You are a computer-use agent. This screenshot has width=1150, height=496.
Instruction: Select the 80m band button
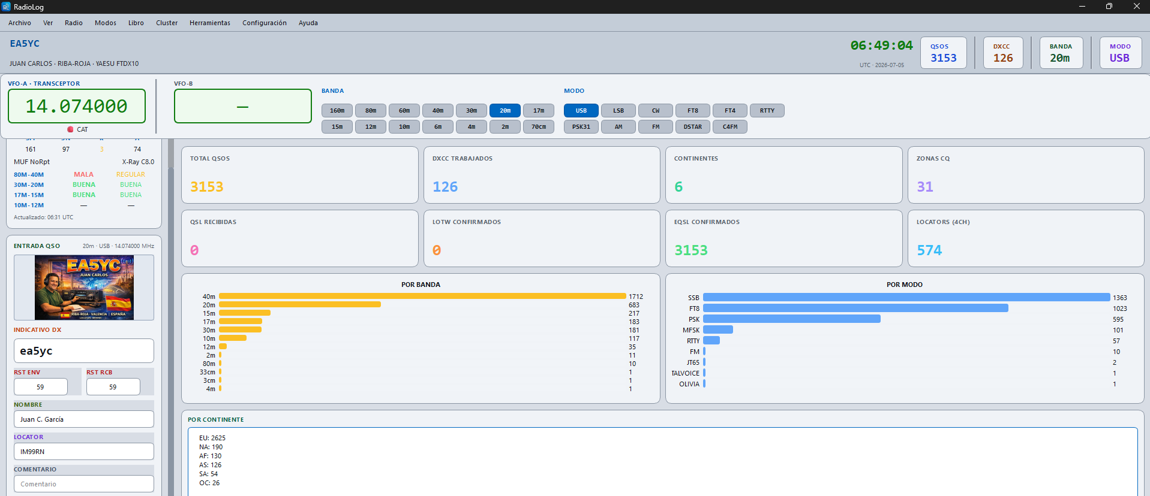pyautogui.click(x=371, y=110)
